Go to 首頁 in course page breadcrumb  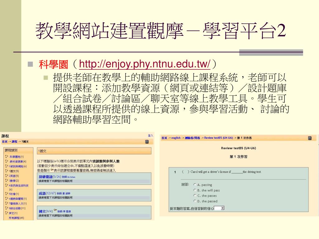[4, 142]
